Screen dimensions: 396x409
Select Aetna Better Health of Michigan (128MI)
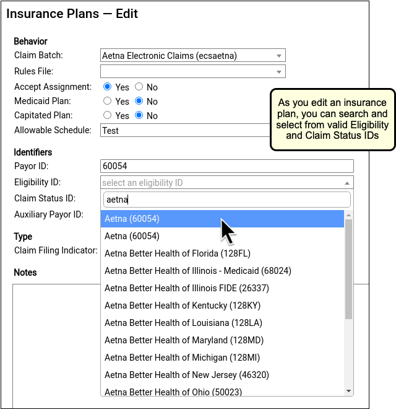coord(222,358)
